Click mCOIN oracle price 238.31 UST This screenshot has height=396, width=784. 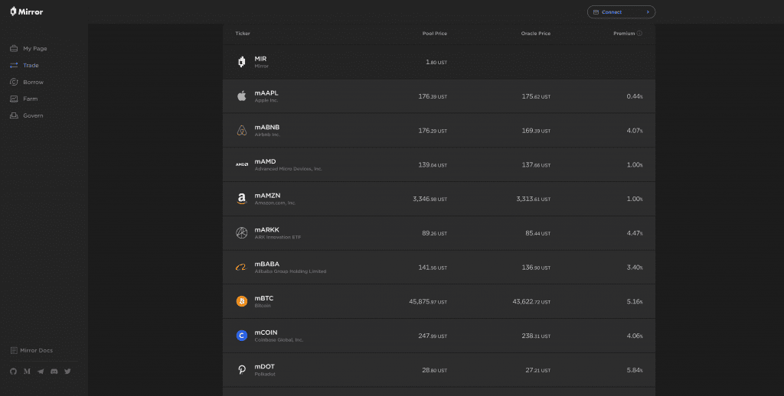coord(536,336)
